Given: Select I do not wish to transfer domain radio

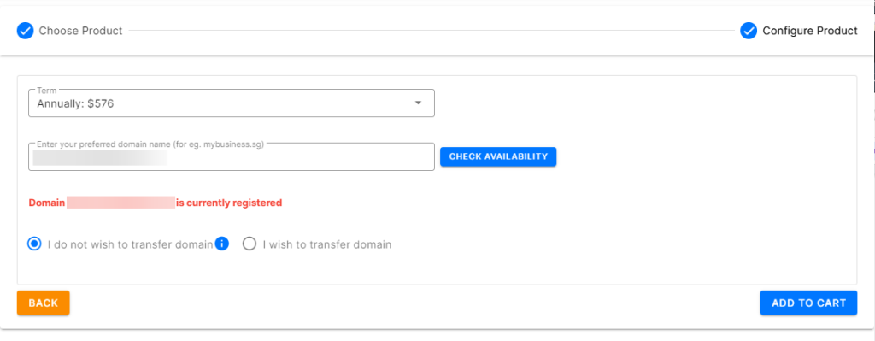Looking at the screenshot, I should [34, 244].
